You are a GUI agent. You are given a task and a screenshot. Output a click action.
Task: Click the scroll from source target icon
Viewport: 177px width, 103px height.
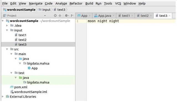55,16
